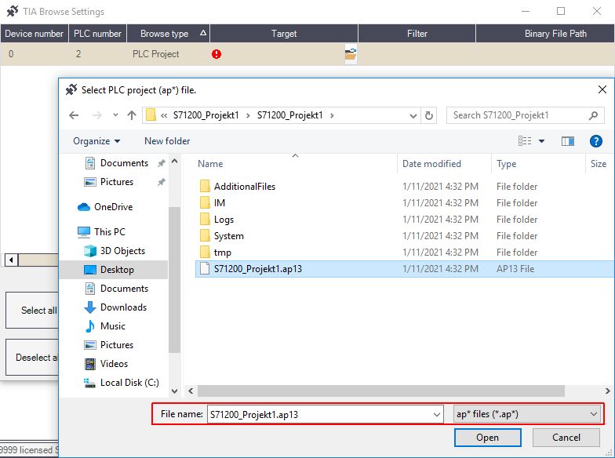Change view layout icon

click(x=525, y=141)
